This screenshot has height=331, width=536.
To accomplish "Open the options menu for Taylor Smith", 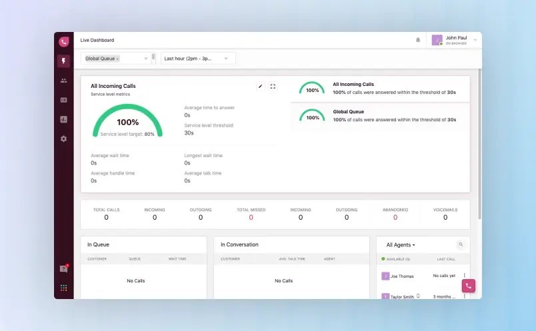I will point(464,296).
